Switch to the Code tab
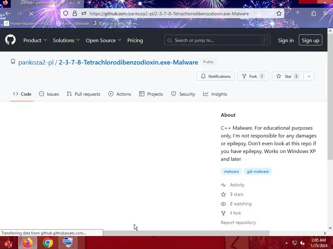333x249 pixels. [22, 94]
